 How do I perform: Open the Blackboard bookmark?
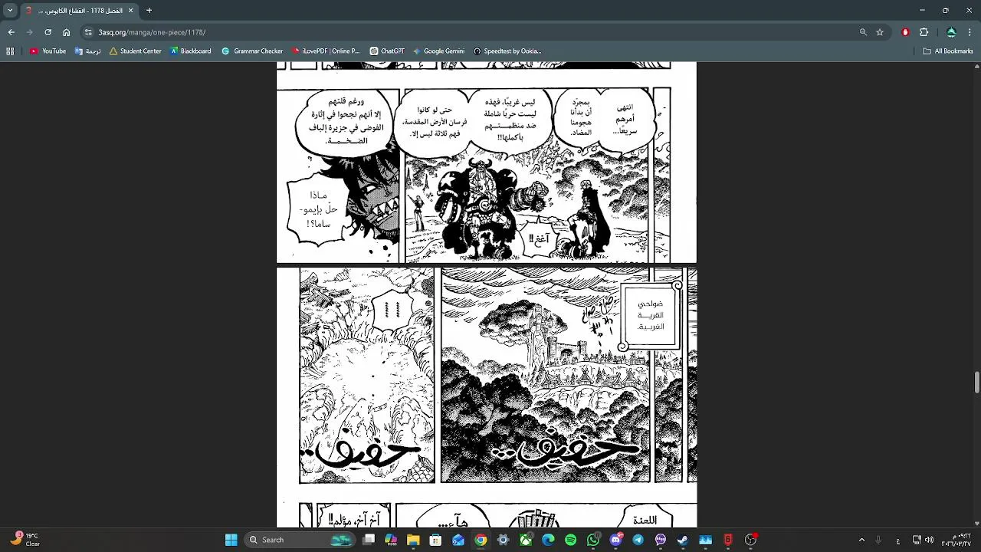click(x=190, y=51)
